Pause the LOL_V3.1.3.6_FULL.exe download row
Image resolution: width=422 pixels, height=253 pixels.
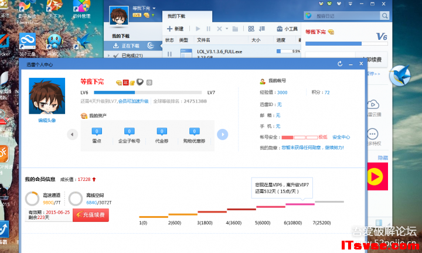(169, 54)
